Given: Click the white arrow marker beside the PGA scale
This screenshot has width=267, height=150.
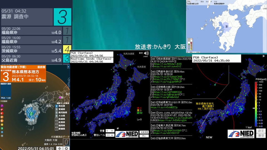Looking at the screenshot, I should coord(254,108).
